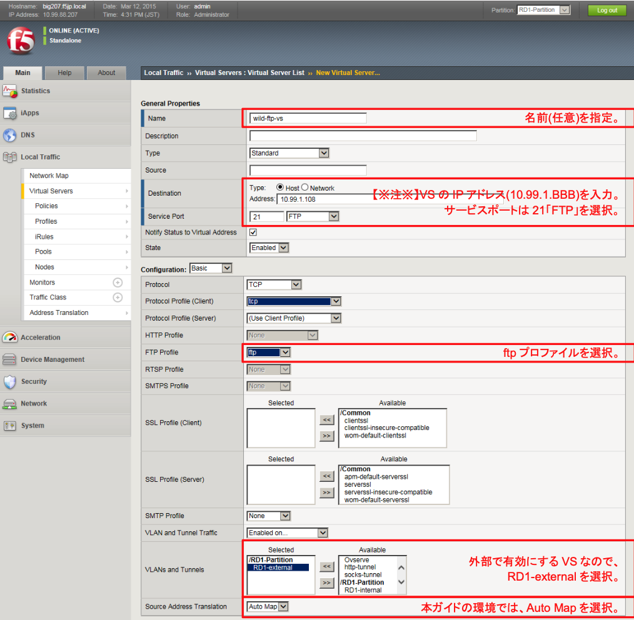634x620 pixels.
Task: Open the Partition dropdown
Action: click(543, 10)
